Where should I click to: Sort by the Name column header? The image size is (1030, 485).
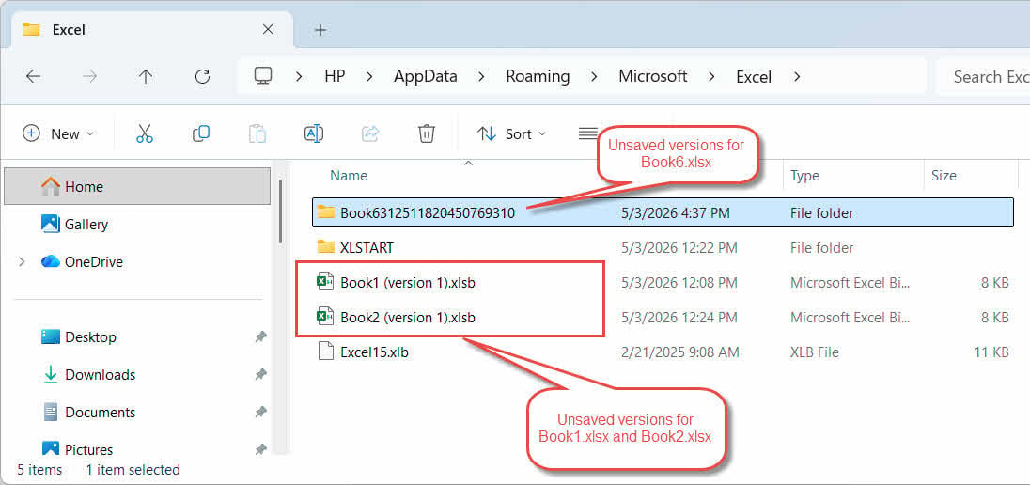coord(348,176)
